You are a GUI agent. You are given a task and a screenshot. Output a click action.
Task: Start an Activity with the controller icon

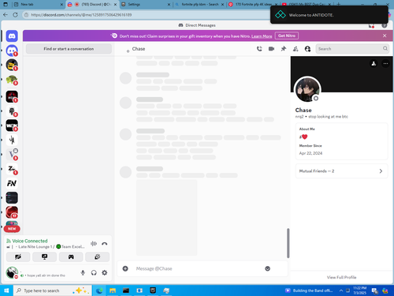coord(71,257)
